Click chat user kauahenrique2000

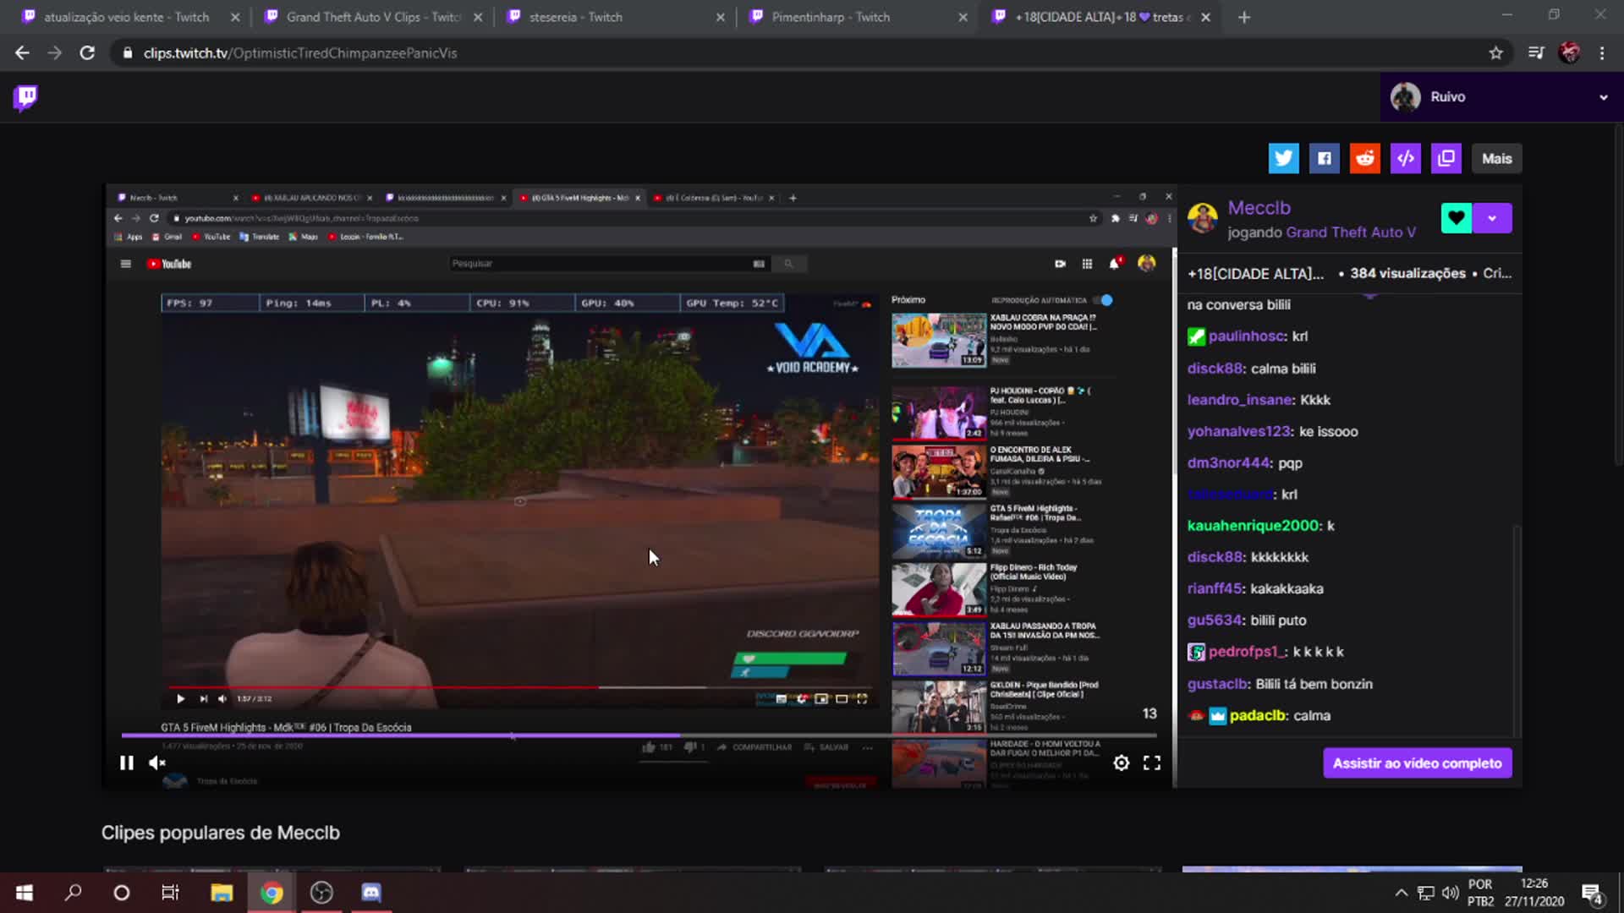(1253, 526)
